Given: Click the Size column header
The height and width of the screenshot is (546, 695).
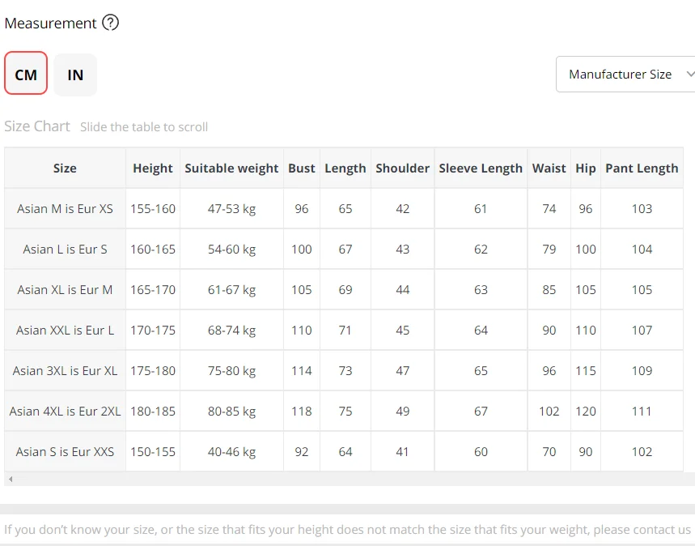Looking at the screenshot, I should coord(65,168).
